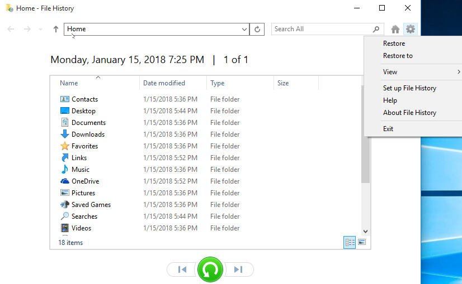Select About File History menu item
The image size is (462, 284).
point(409,113)
